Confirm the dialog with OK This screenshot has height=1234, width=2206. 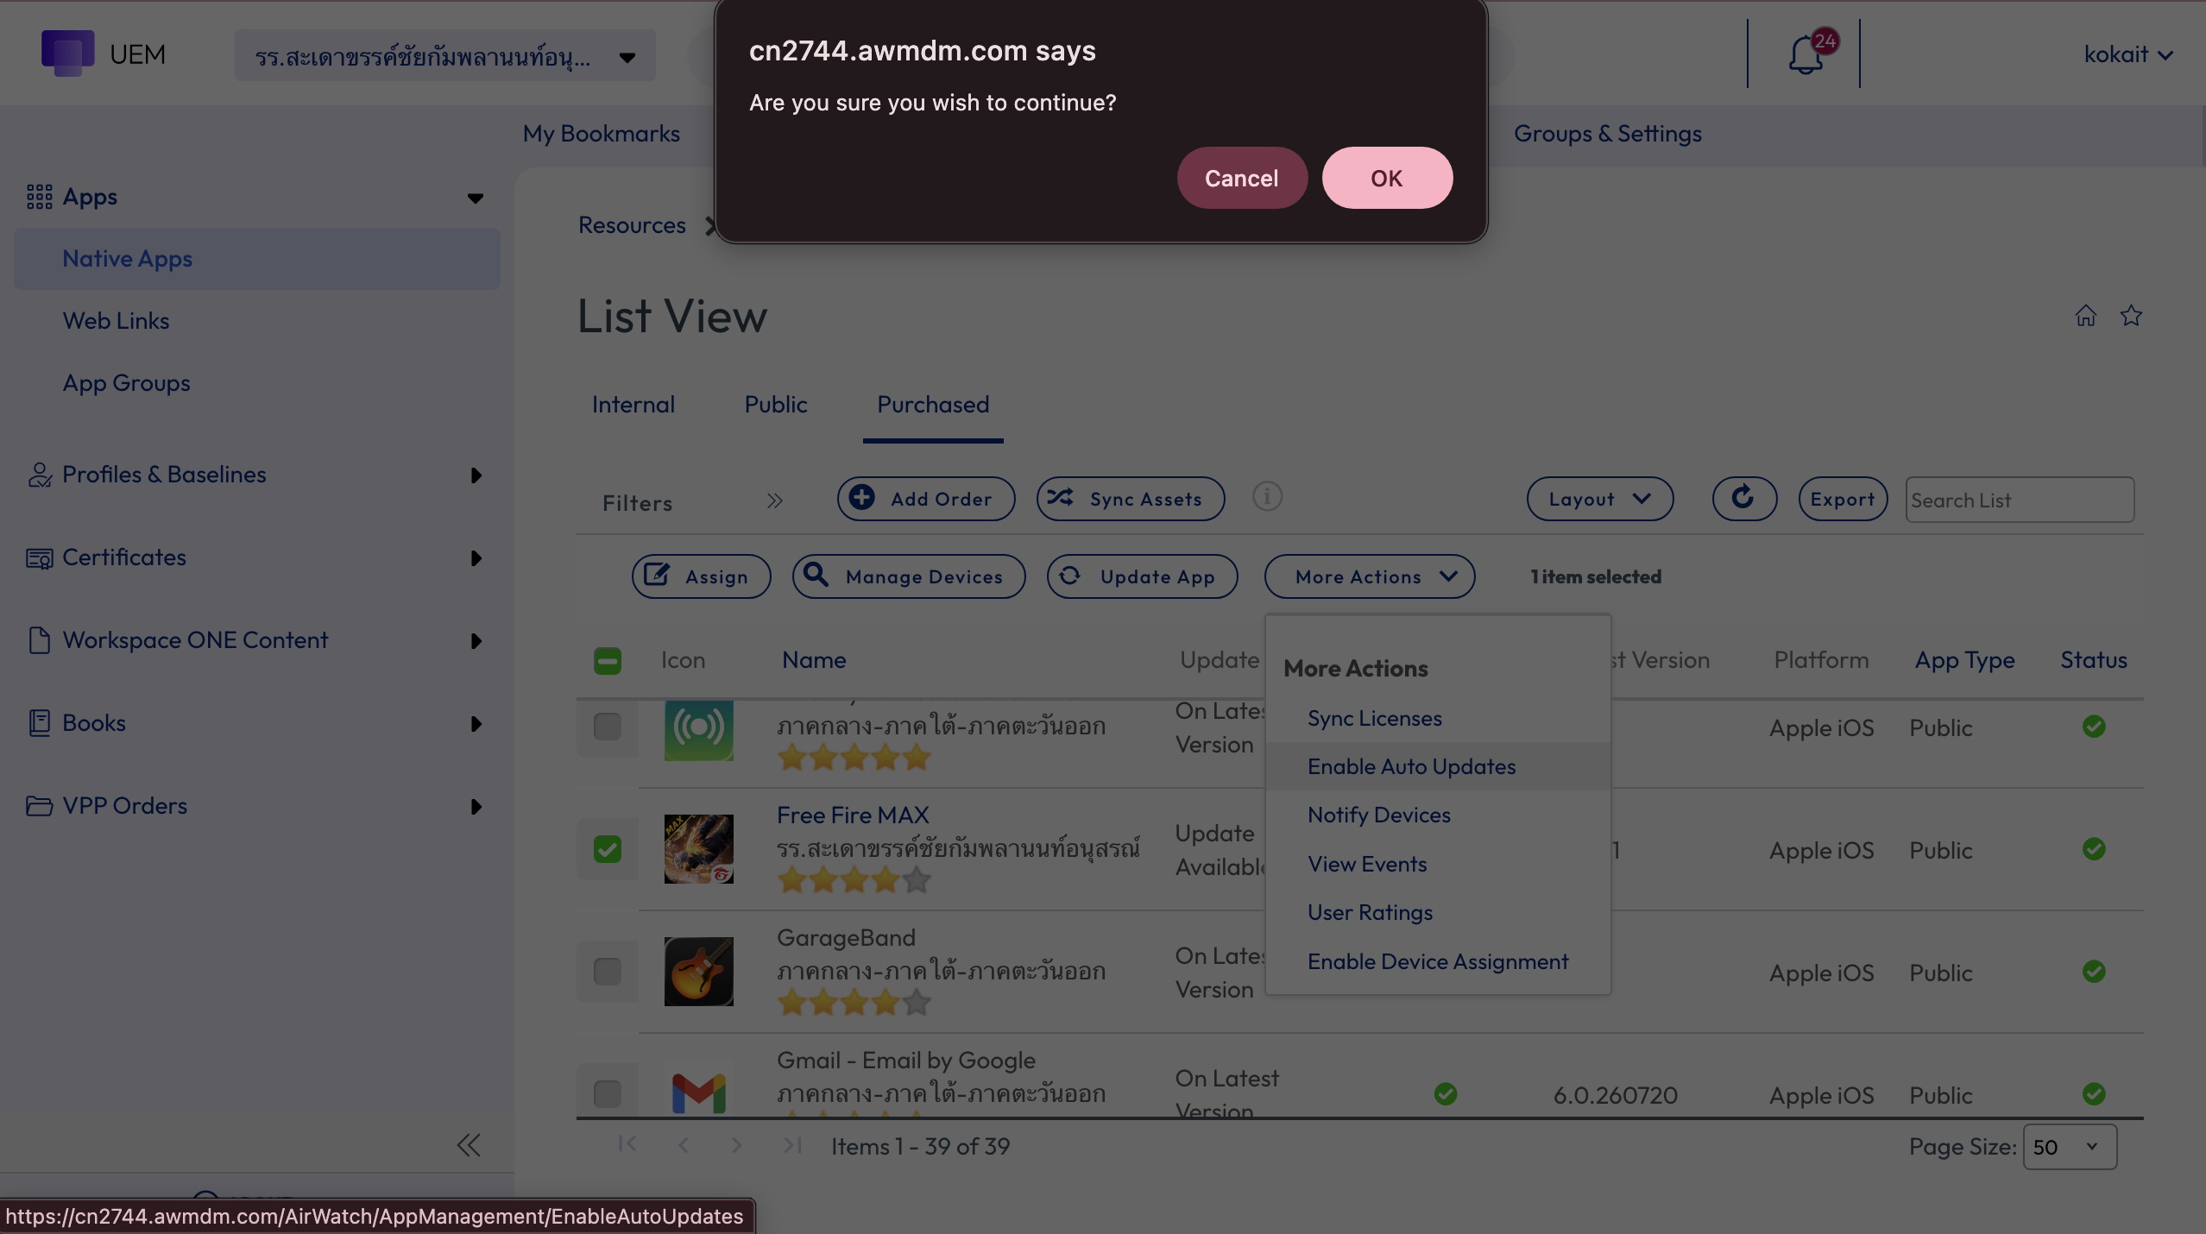tap(1387, 178)
